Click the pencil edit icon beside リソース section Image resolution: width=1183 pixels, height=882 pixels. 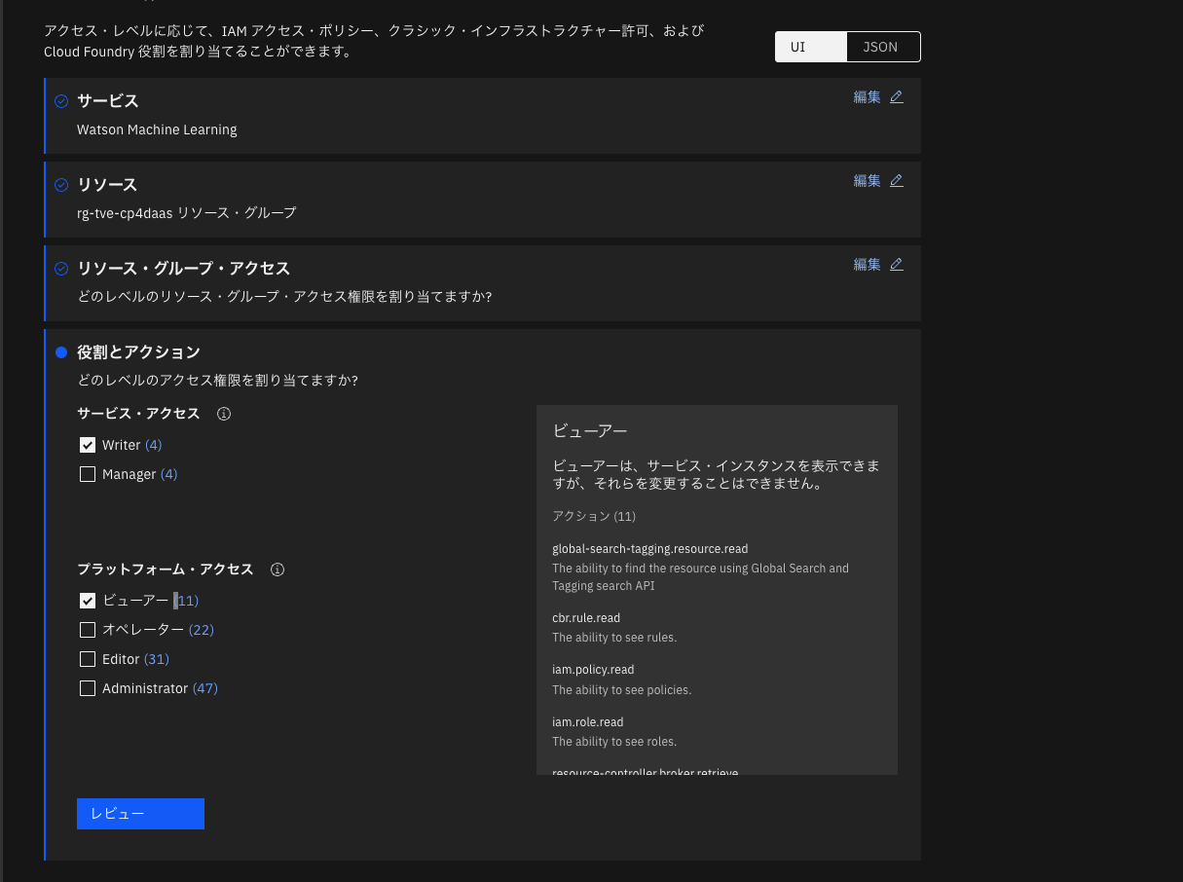(x=897, y=180)
